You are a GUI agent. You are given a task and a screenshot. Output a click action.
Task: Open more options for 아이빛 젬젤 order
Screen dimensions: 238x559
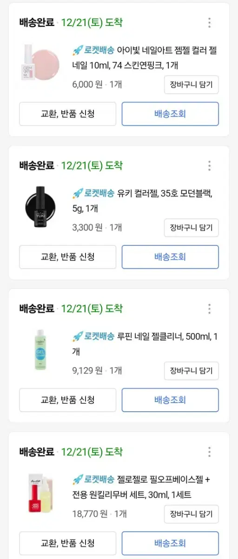click(210, 23)
